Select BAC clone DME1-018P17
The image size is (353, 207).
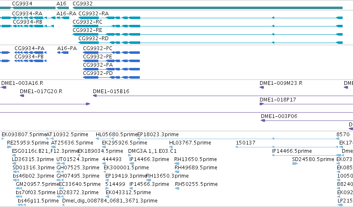(278, 100)
